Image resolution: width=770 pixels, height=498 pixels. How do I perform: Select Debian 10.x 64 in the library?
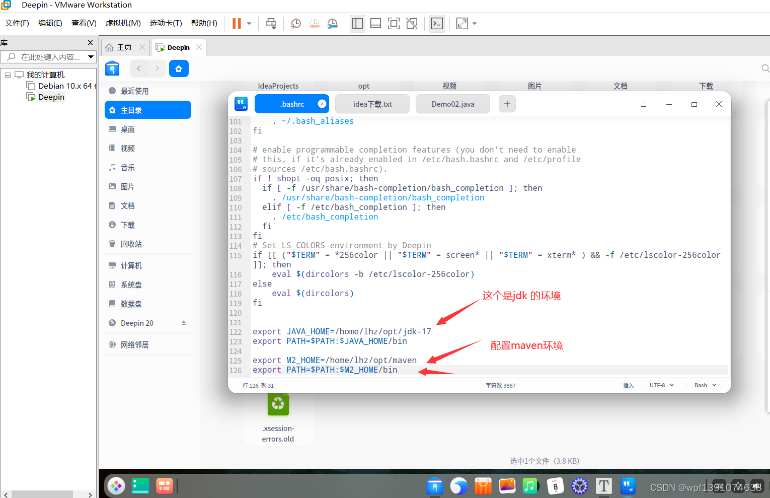[60, 86]
